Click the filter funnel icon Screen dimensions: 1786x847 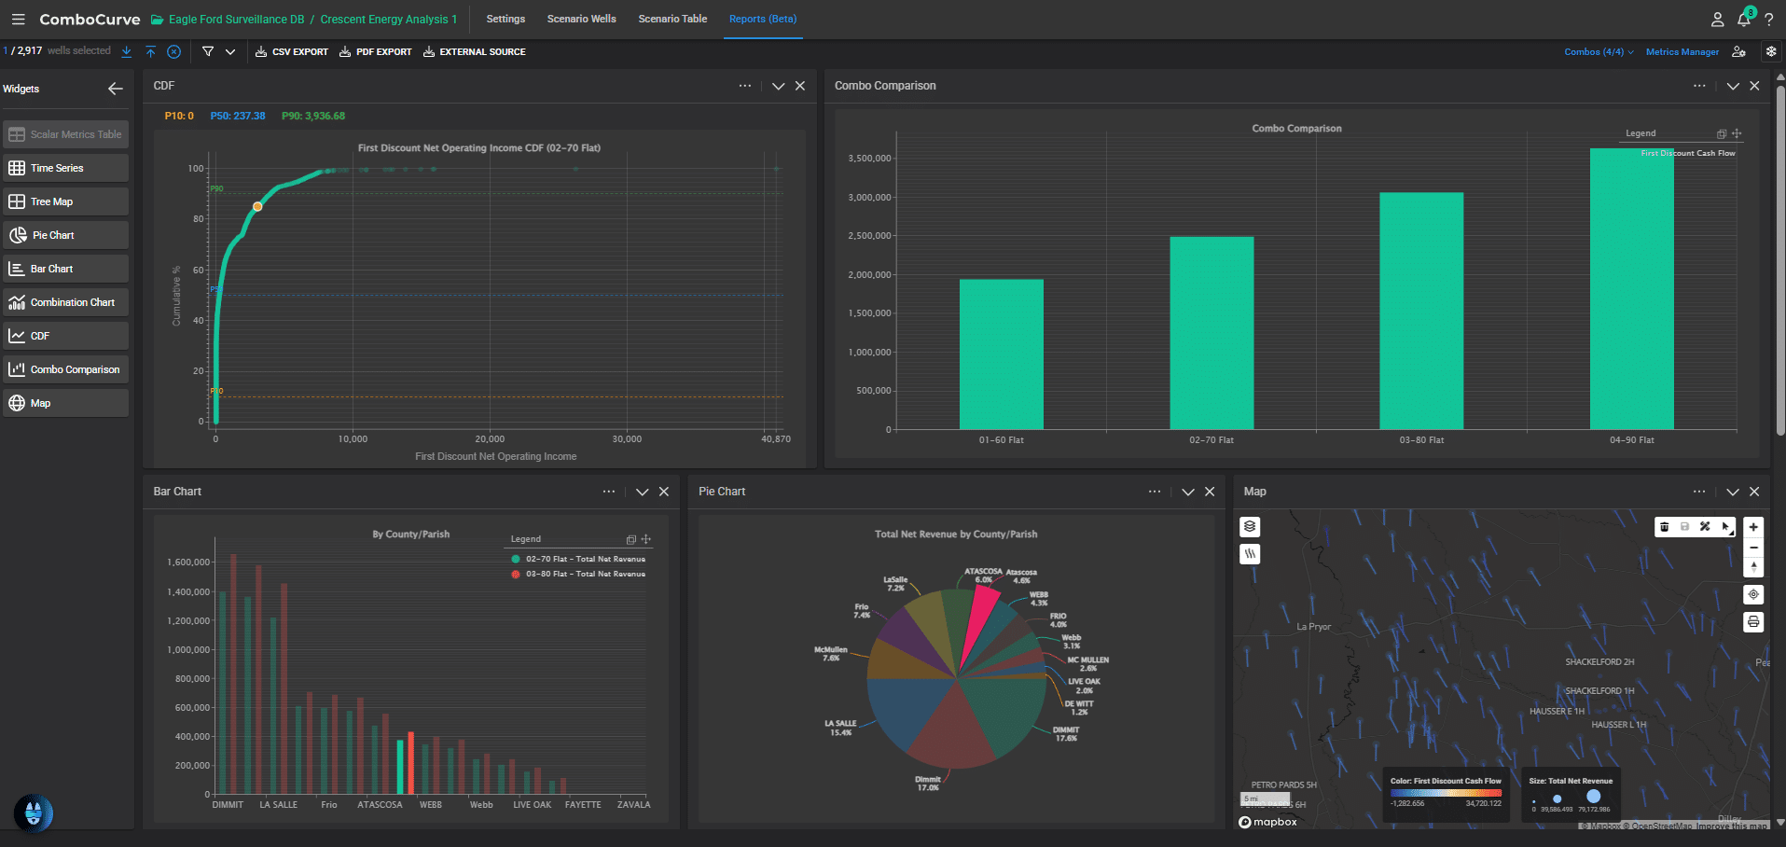click(x=208, y=52)
